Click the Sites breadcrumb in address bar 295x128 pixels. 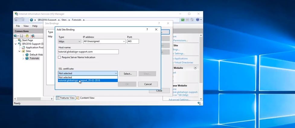click(64, 20)
